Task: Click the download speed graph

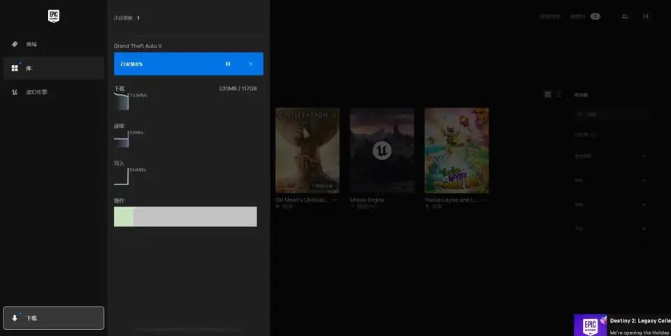Action: (122, 101)
